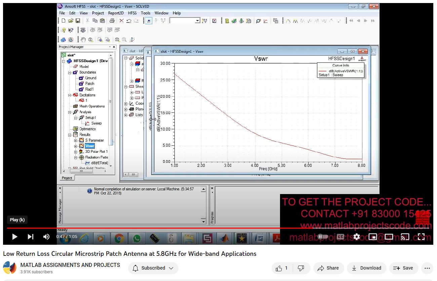Screen dimensions: 437x281
Task: Click the Save icon in HFSS toolbar
Action: 78,21
